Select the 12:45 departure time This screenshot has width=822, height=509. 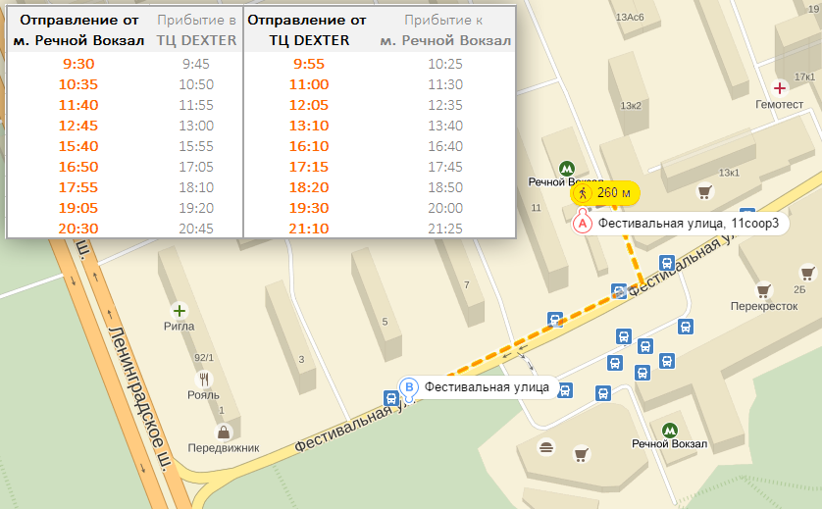tap(78, 126)
